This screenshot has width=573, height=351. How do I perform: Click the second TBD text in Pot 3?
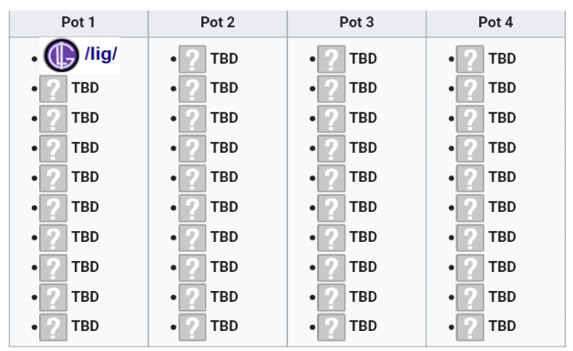(x=363, y=88)
